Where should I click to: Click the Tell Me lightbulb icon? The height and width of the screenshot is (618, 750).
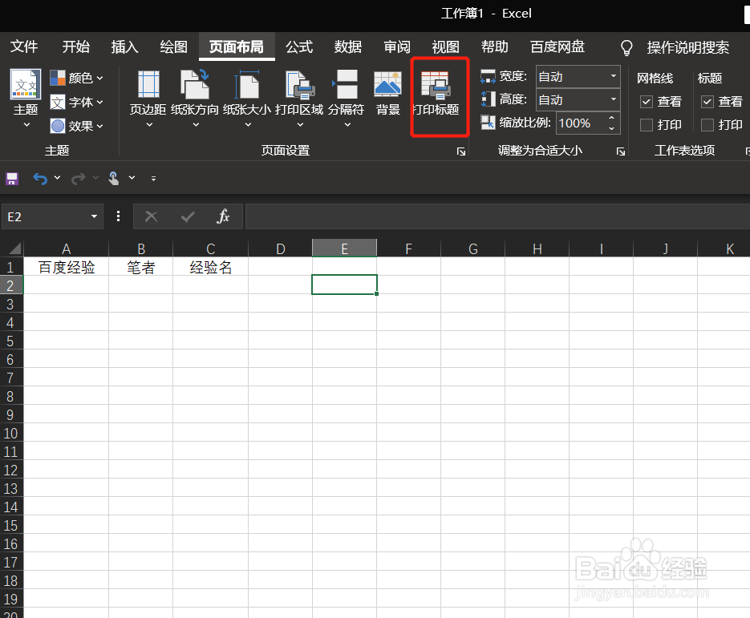(626, 48)
